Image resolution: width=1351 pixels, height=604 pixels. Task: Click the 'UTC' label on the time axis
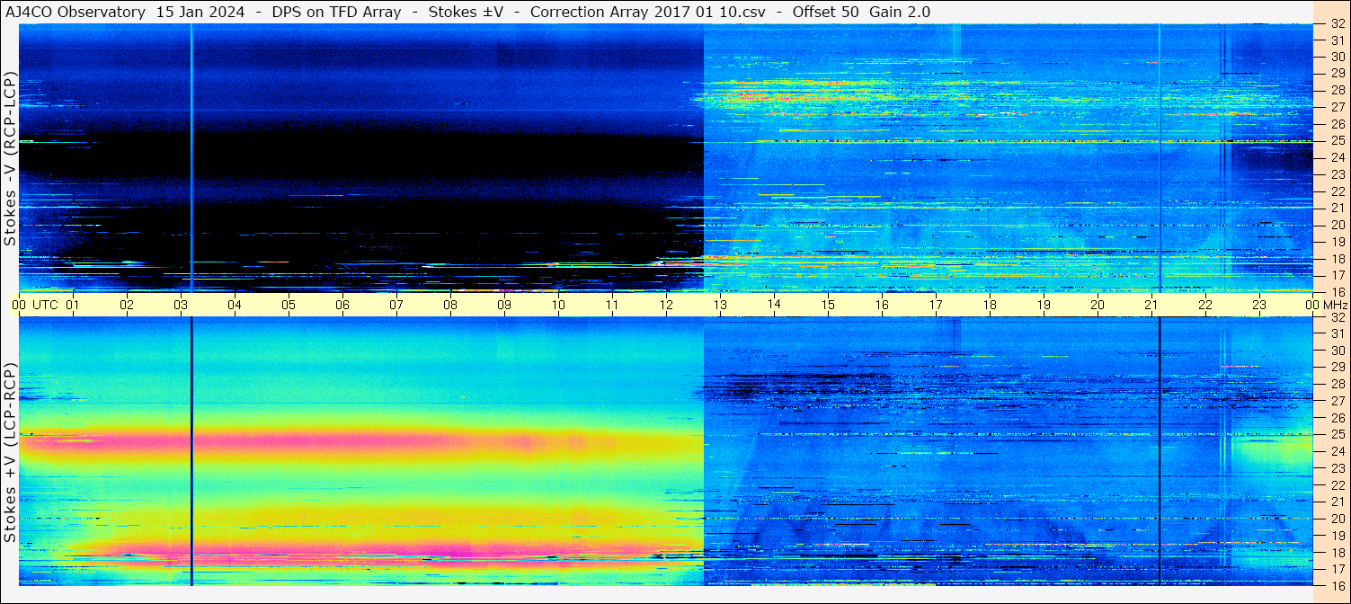coord(46,305)
